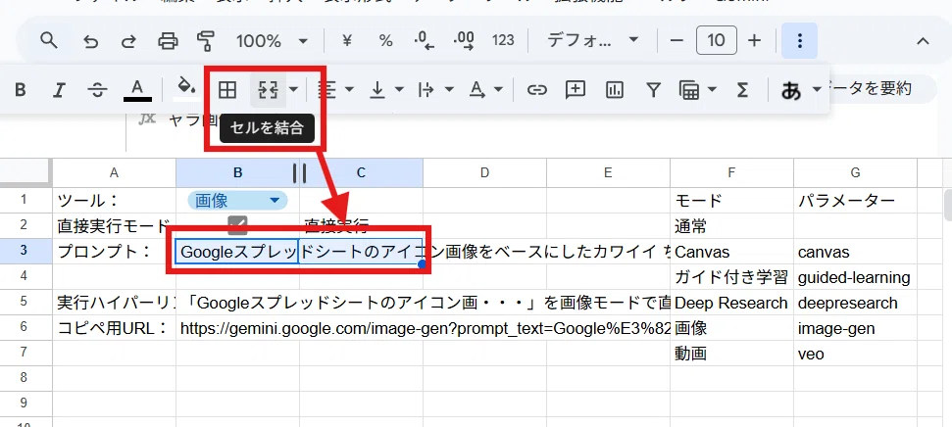Open the text wrapping dropdown
Viewport: 952px width, 427px height.
(436, 90)
